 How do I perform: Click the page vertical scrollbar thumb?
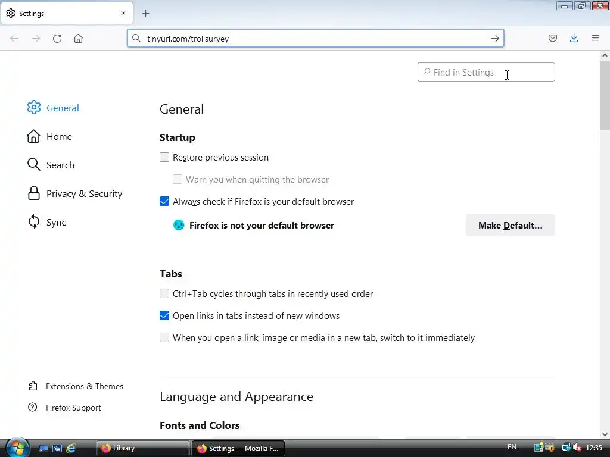click(x=605, y=95)
